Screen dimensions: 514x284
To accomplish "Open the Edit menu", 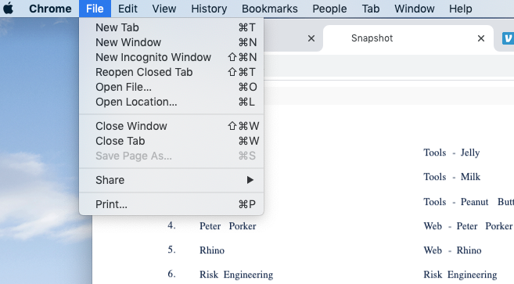I will coord(128,9).
